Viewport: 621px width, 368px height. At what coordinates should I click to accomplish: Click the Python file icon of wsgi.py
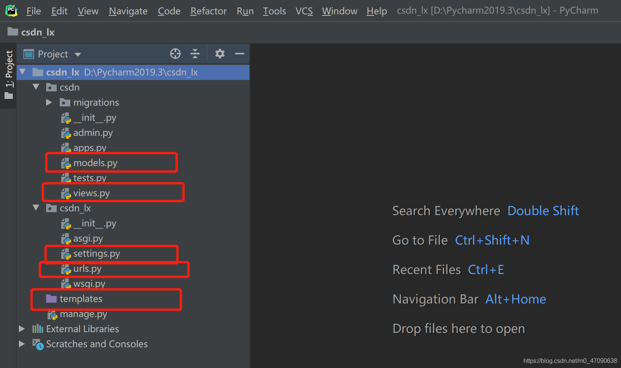tap(66, 284)
